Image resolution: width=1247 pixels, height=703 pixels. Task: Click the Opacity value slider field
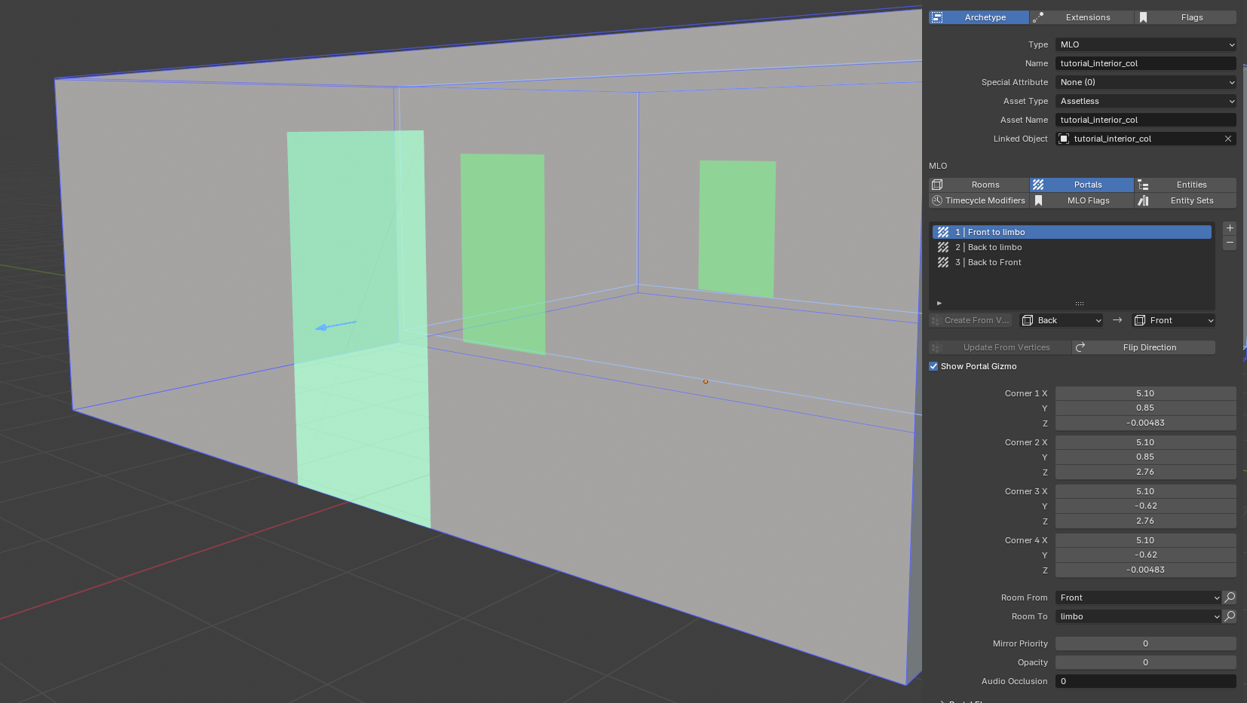(x=1145, y=662)
